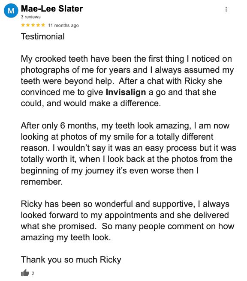Click the "11 months ago" timestamp

tap(63, 25)
